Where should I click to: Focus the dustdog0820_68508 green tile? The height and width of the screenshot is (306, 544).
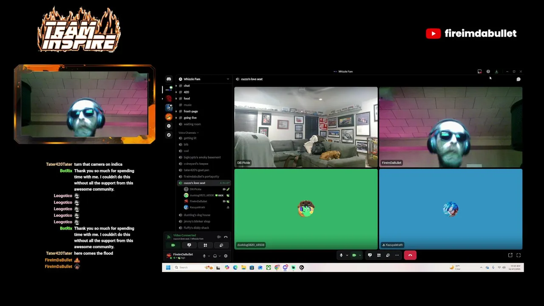306,209
